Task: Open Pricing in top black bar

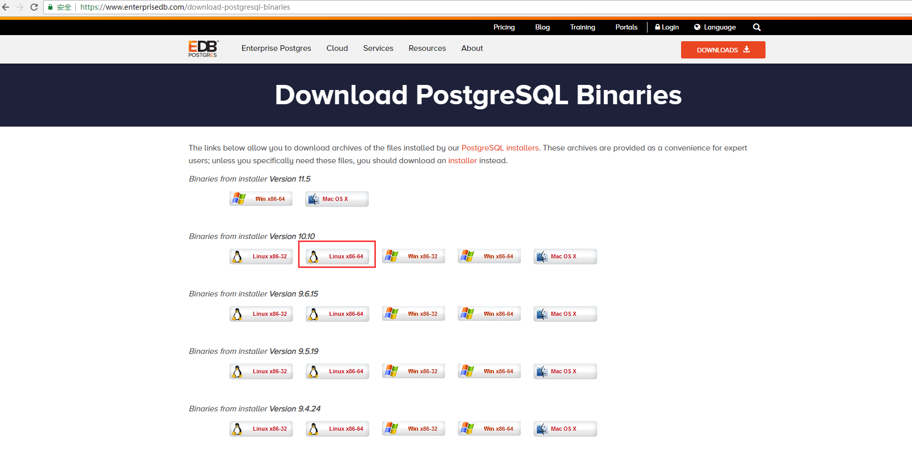Action: 504,27
